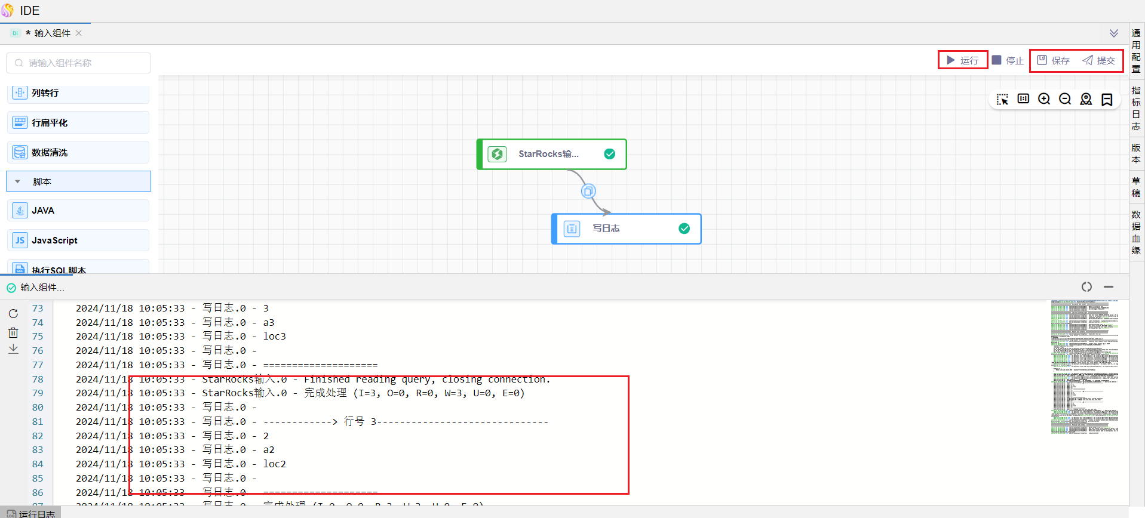The image size is (1145, 518).
Task: Activate the canvas box selection tool
Action: [1002, 99]
